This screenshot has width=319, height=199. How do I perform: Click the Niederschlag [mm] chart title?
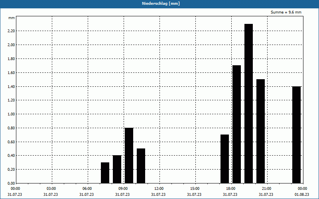click(161, 4)
